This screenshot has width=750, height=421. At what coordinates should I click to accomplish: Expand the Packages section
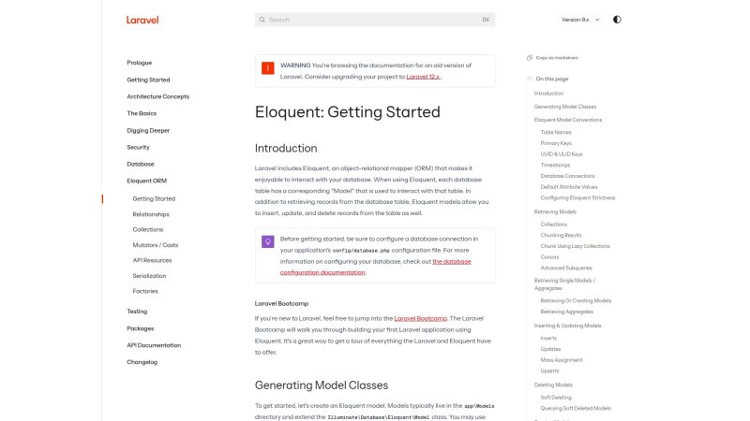tap(140, 328)
